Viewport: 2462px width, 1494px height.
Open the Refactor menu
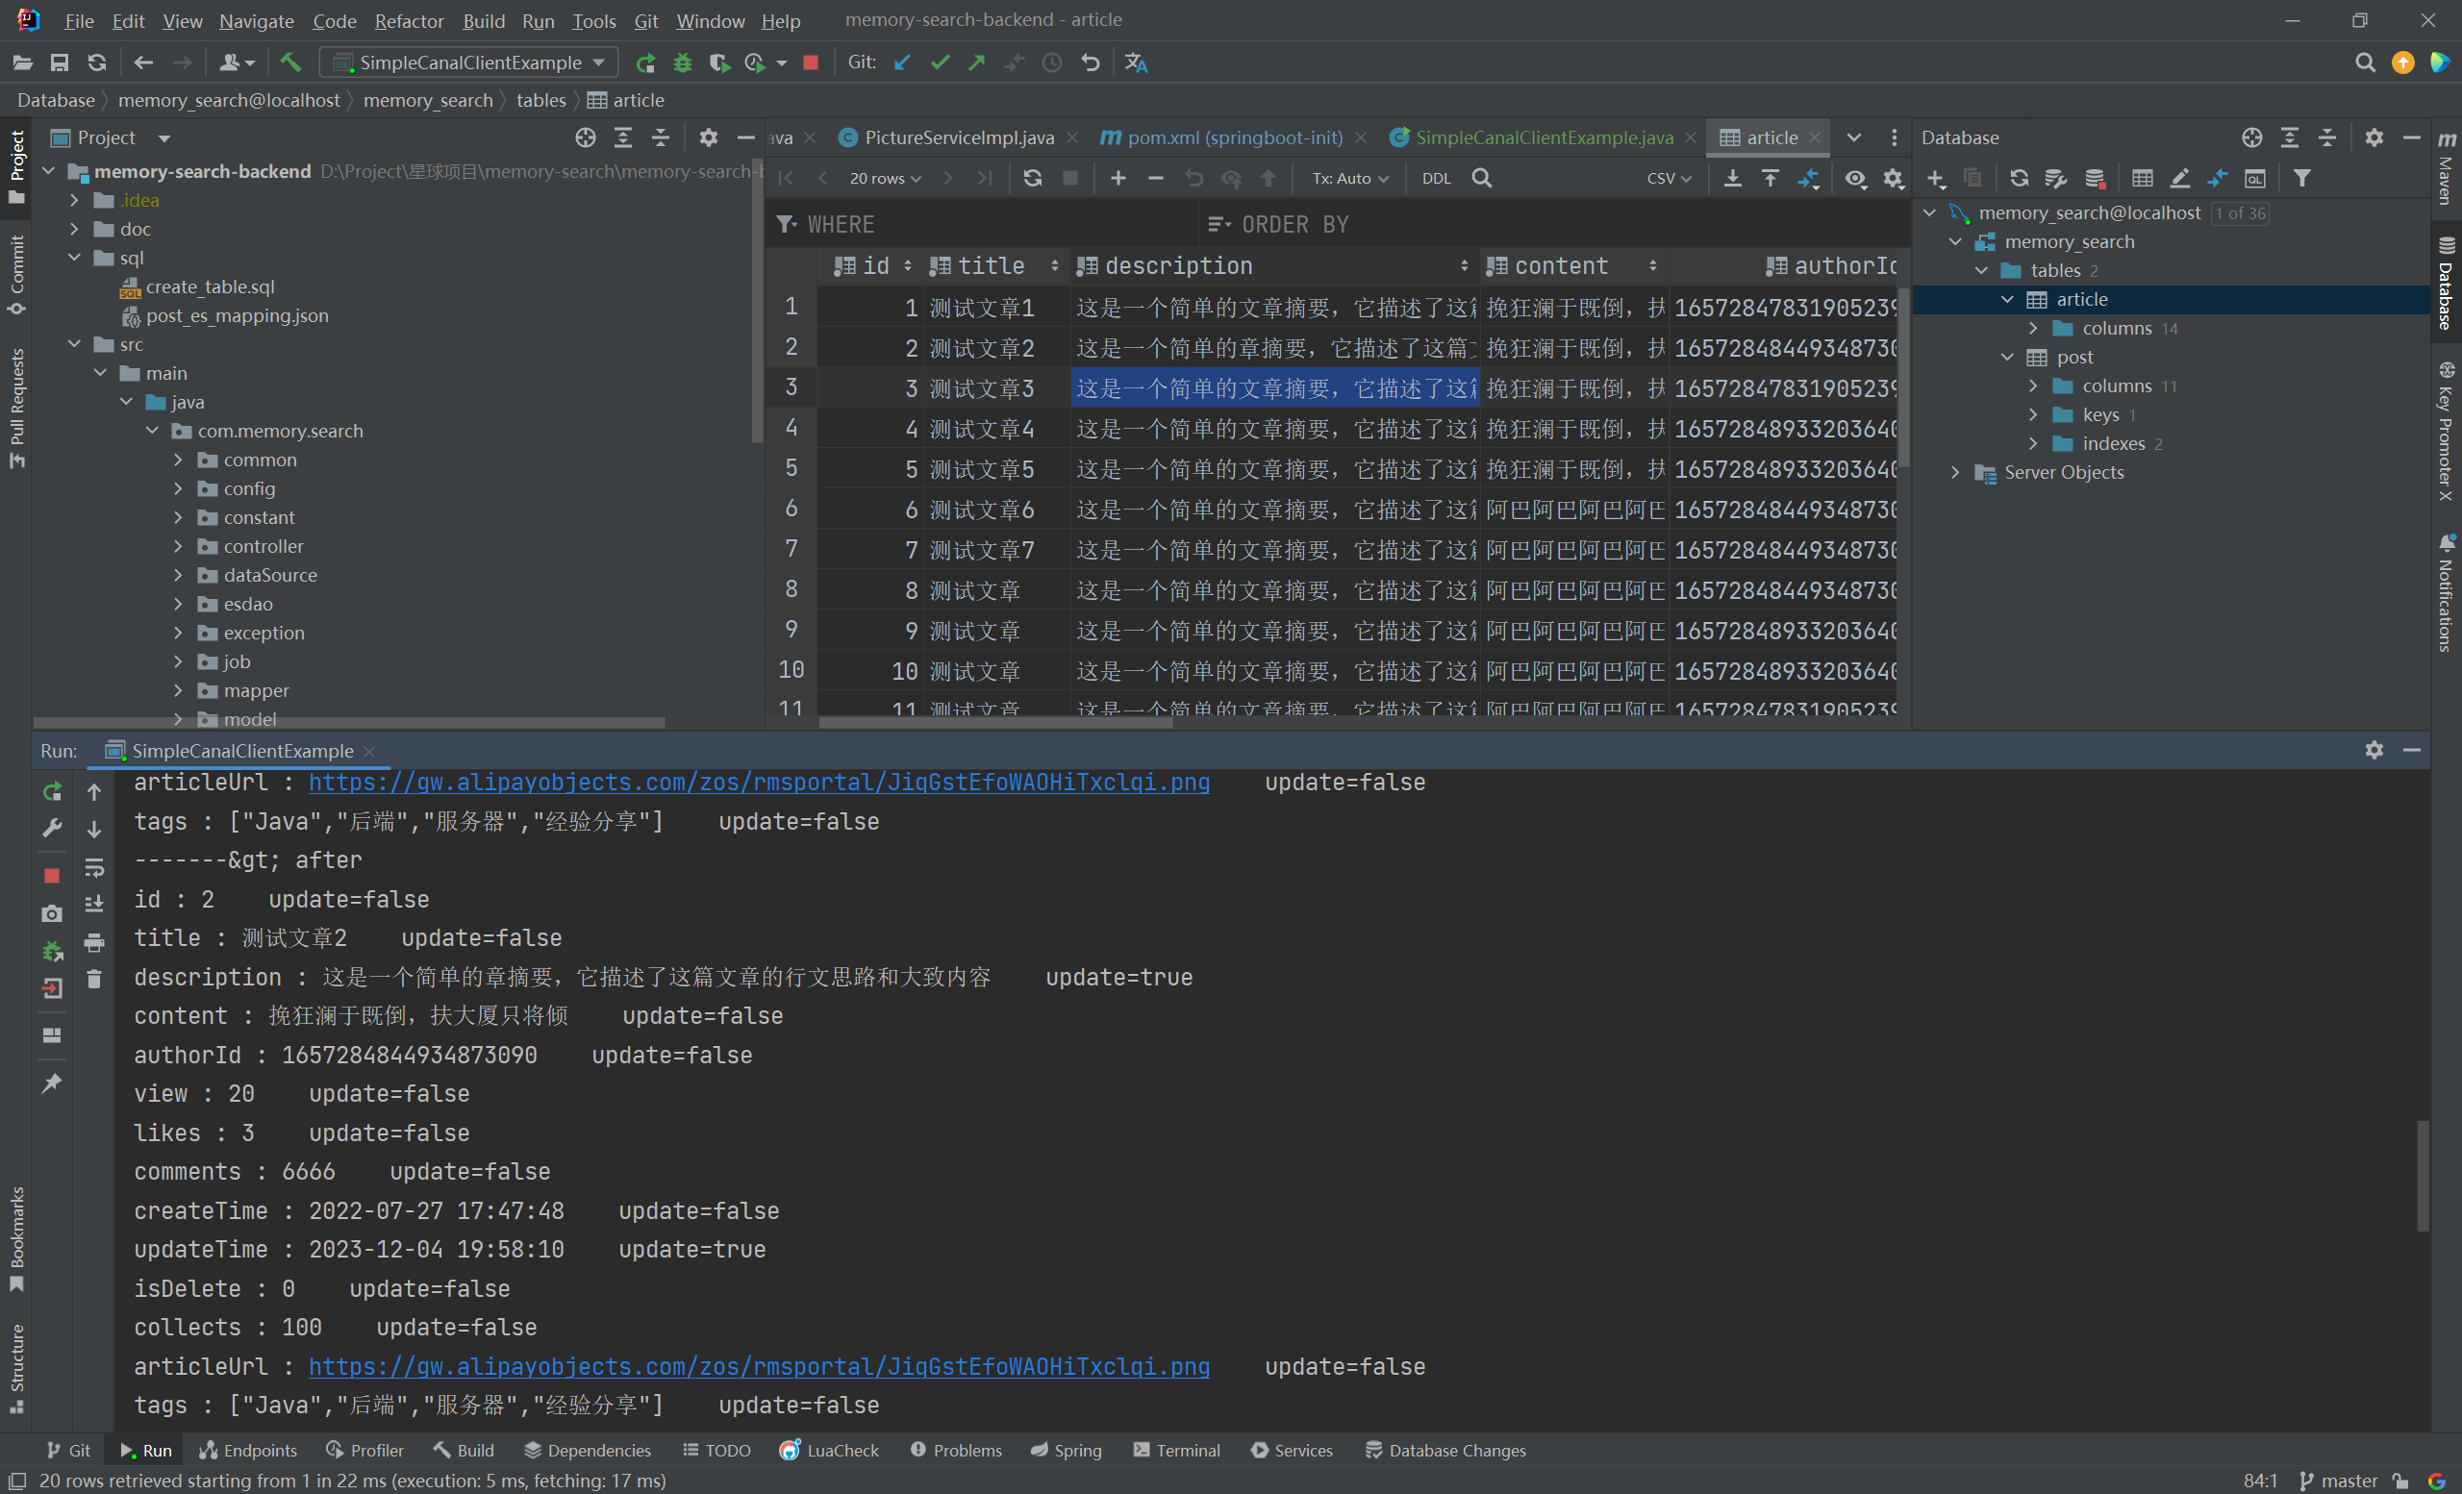(x=409, y=21)
